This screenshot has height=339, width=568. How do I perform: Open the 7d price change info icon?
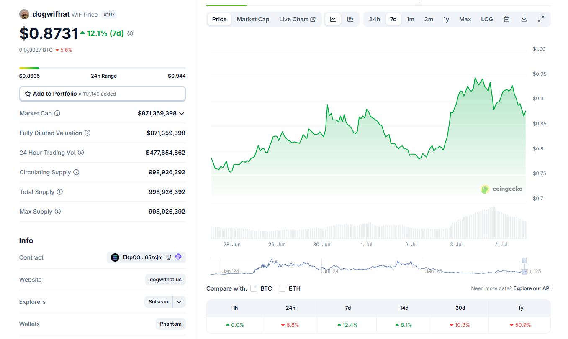130,33
